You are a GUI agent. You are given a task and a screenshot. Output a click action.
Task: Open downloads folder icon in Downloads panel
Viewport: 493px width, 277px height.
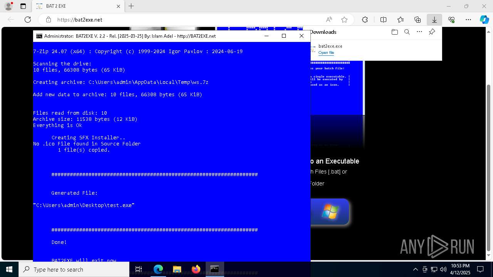click(x=394, y=32)
